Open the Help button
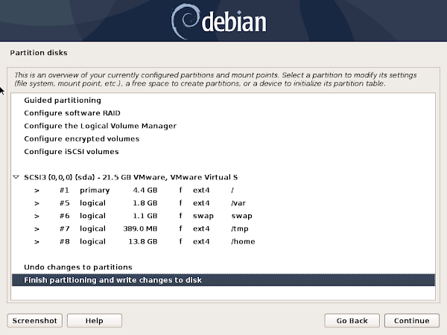The width and height of the screenshot is (447, 335). 95,321
